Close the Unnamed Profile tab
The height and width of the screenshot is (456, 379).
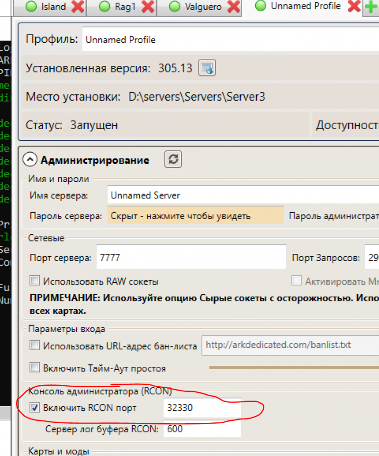pyautogui.click(x=353, y=7)
